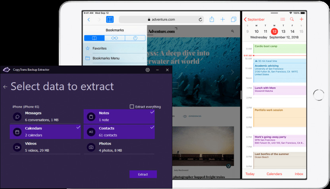
Task: Add a new Safari tab with plus
Action: (222, 19)
